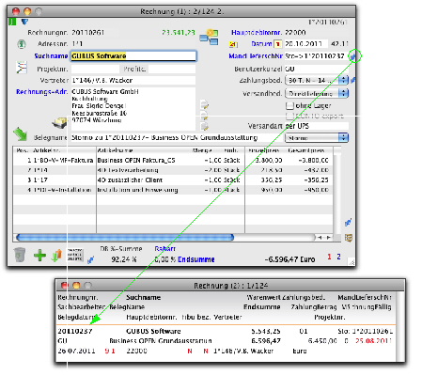Click Warenwert header in Rechnung (2) window
The width and height of the screenshot is (422, 375).
pyautogui.click(x=263, y=298)
